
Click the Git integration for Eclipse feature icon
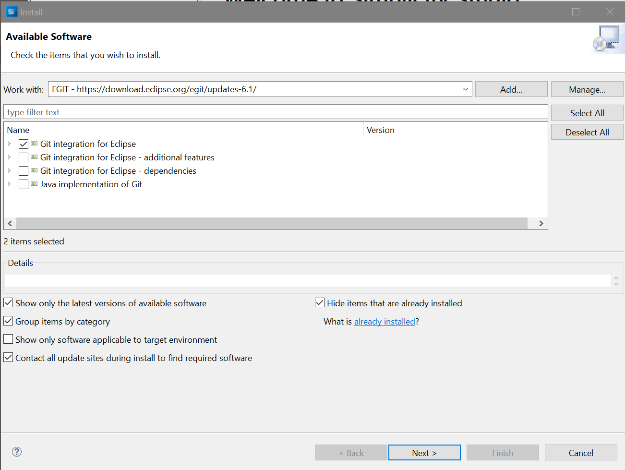coord(34,144)
